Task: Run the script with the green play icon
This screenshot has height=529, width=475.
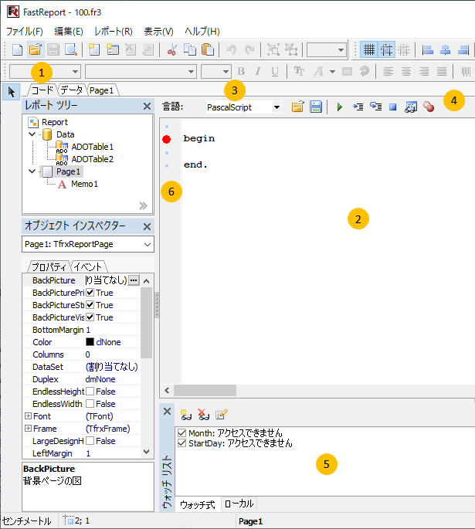Action: pos(339,107)
